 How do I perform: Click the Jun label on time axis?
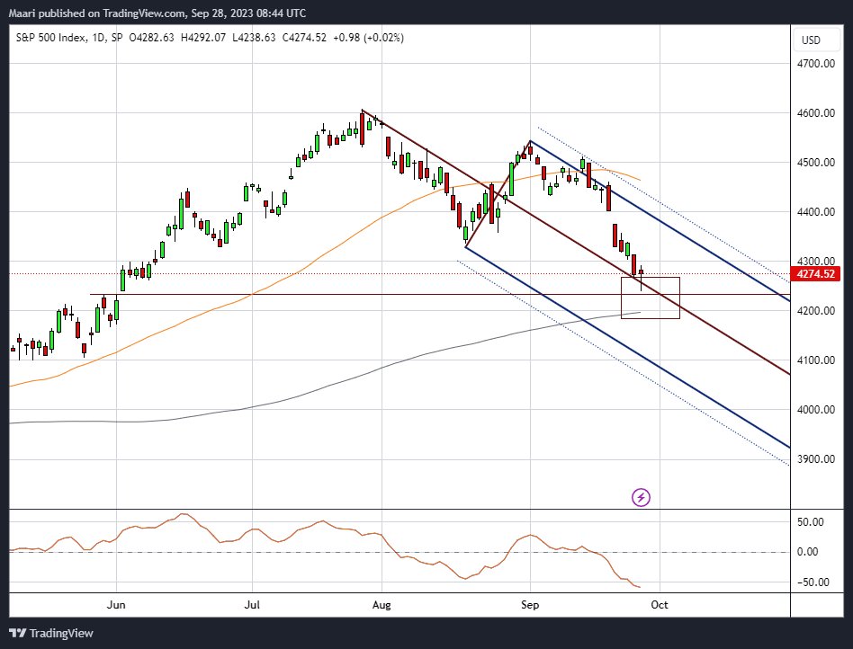[x=116, y=605]
